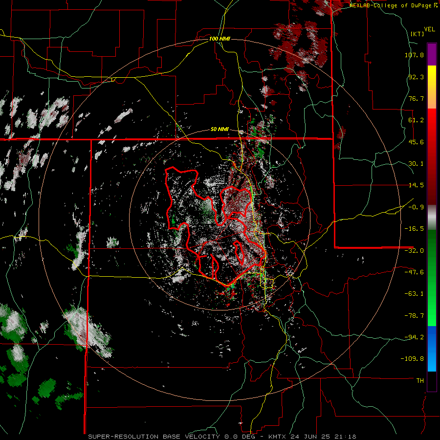
Task: Click the 50 NMI range ring label
Action: tap(220, 130)
